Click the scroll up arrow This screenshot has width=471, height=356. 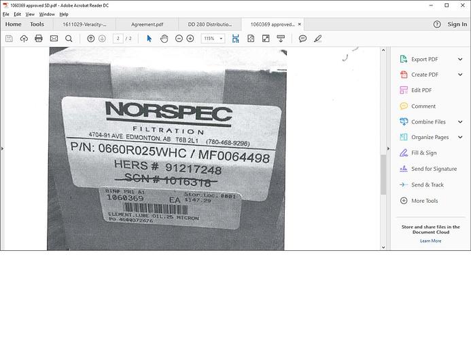coord(383,50)
